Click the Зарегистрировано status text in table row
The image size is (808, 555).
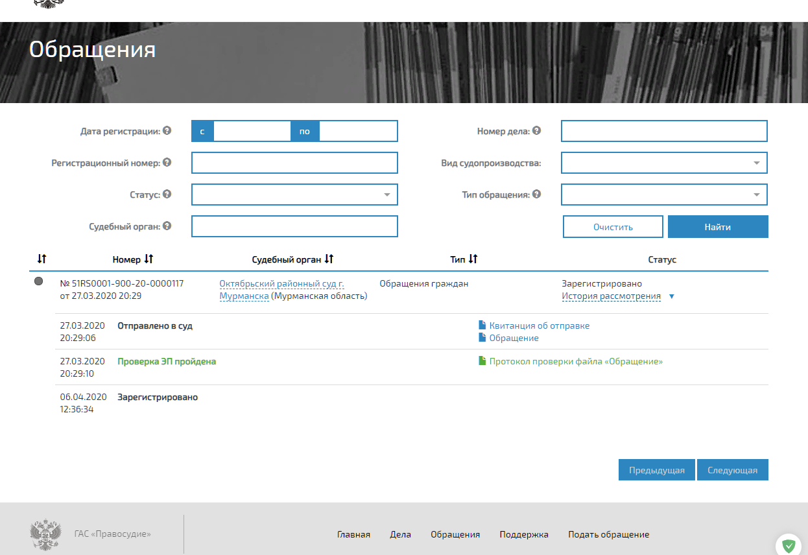[x=602, y=283]
